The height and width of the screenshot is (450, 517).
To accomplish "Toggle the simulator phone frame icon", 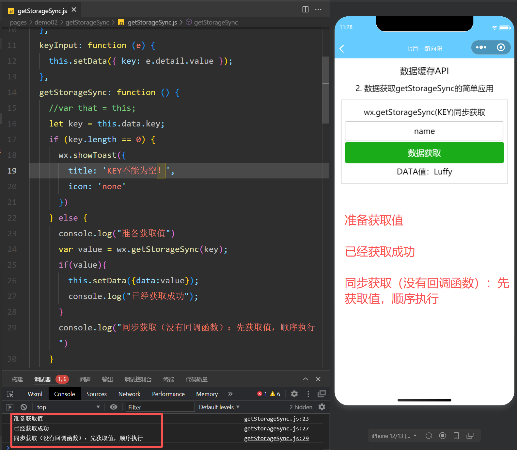I will (456, 436).
